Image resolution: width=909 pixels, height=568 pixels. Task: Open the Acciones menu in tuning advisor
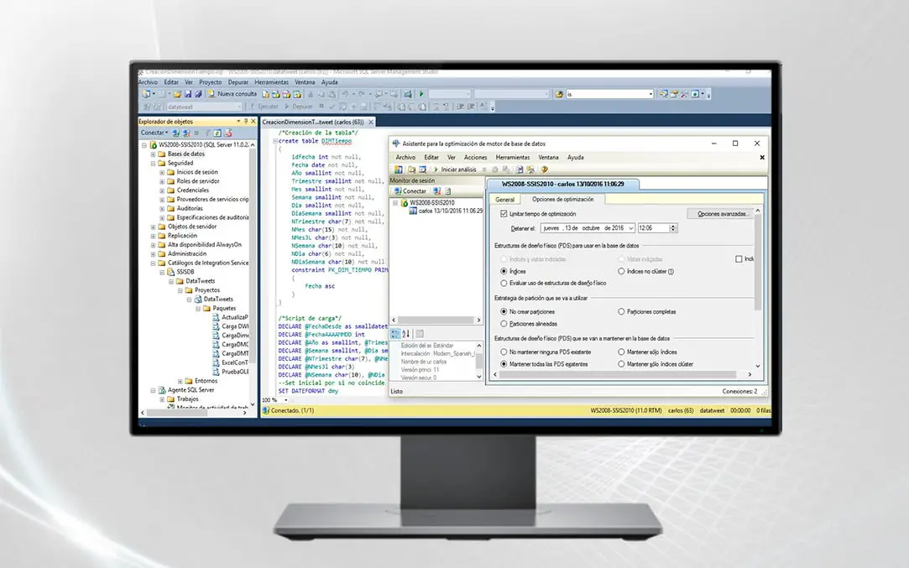coord(475,157)
